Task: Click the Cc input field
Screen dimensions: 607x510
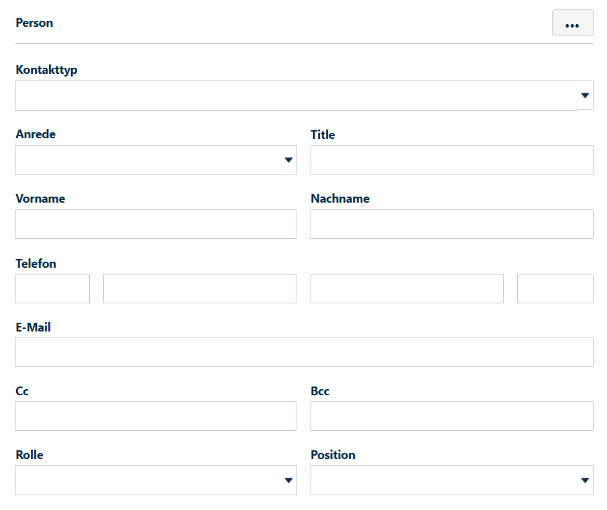Action: (156, 416)
